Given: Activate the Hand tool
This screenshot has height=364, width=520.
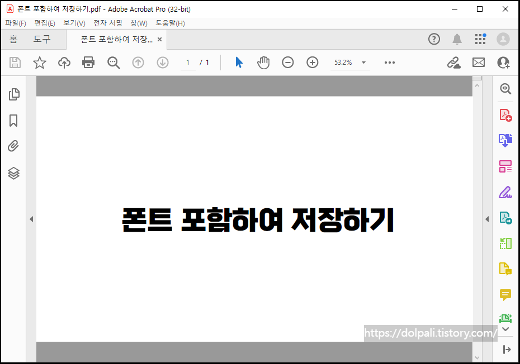Looking at the screenshot, I should pyautogui.click(x=263, y=63).
